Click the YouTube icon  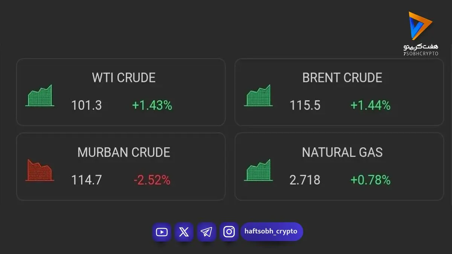pyautogui.click(x=162, y=232)
